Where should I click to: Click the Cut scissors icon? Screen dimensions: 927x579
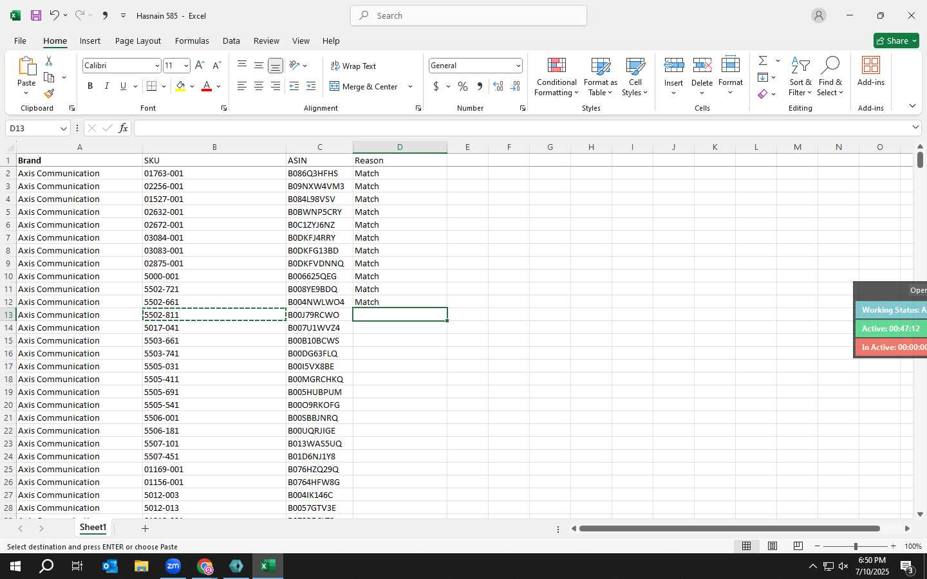49,61
